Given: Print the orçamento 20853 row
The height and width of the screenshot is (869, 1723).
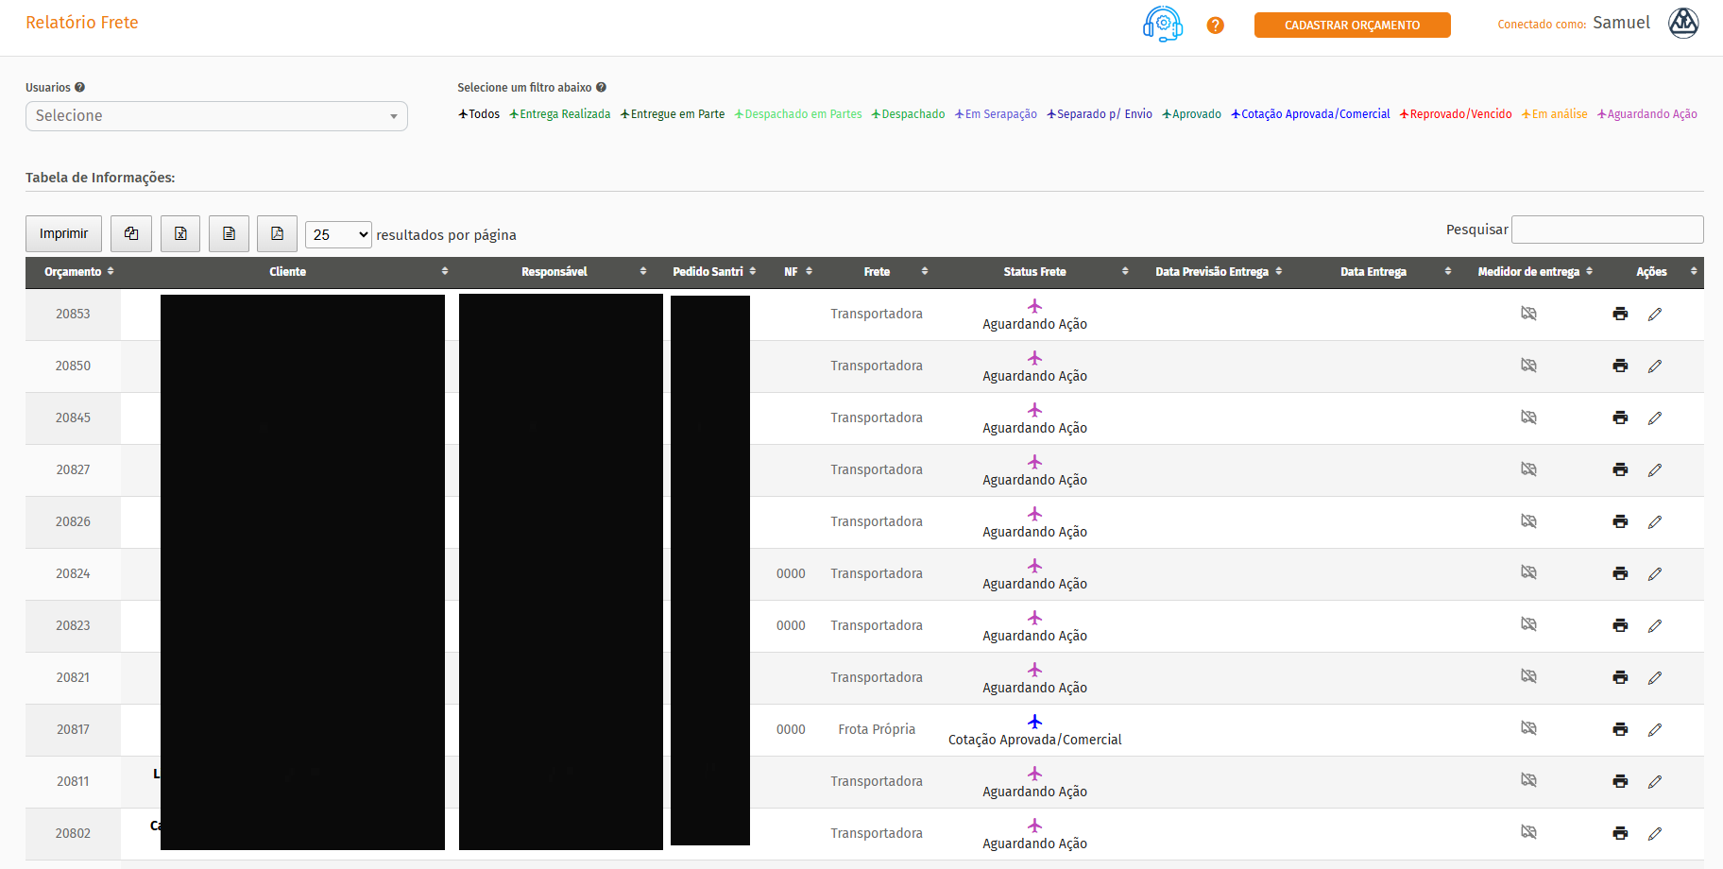Looking at the screenshot, I should tap(1620, 314).
